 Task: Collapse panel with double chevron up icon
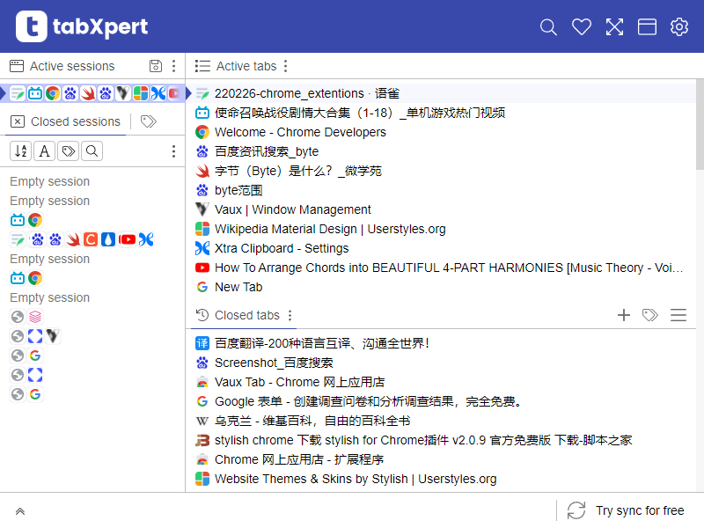(19, 511)
